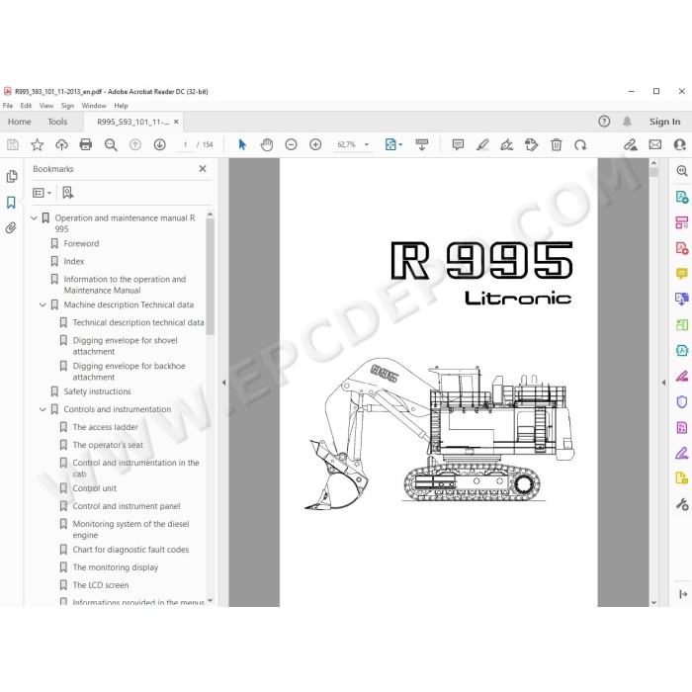The height and width of the screenshot is (692, 692).
Task: Open More Tools wrench icon
Action: [682, 504]
